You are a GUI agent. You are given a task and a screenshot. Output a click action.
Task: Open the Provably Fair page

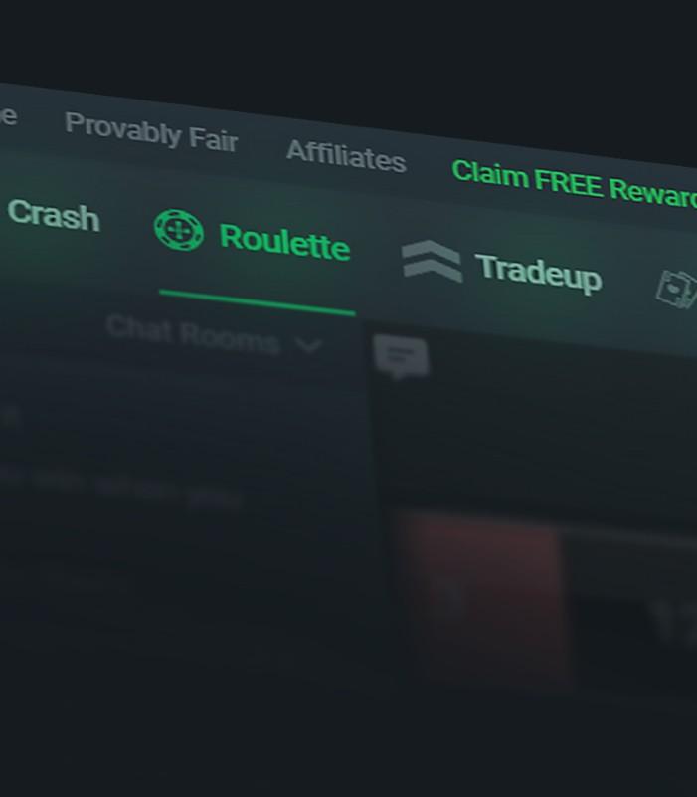(151, 131)
